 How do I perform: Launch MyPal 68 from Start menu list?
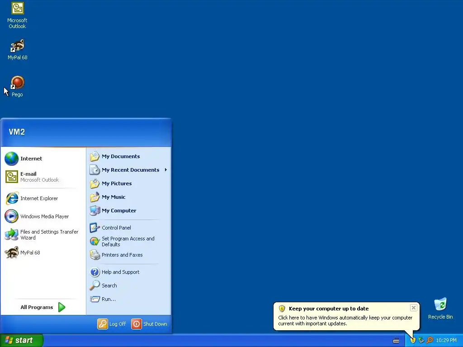pos(43,253)
